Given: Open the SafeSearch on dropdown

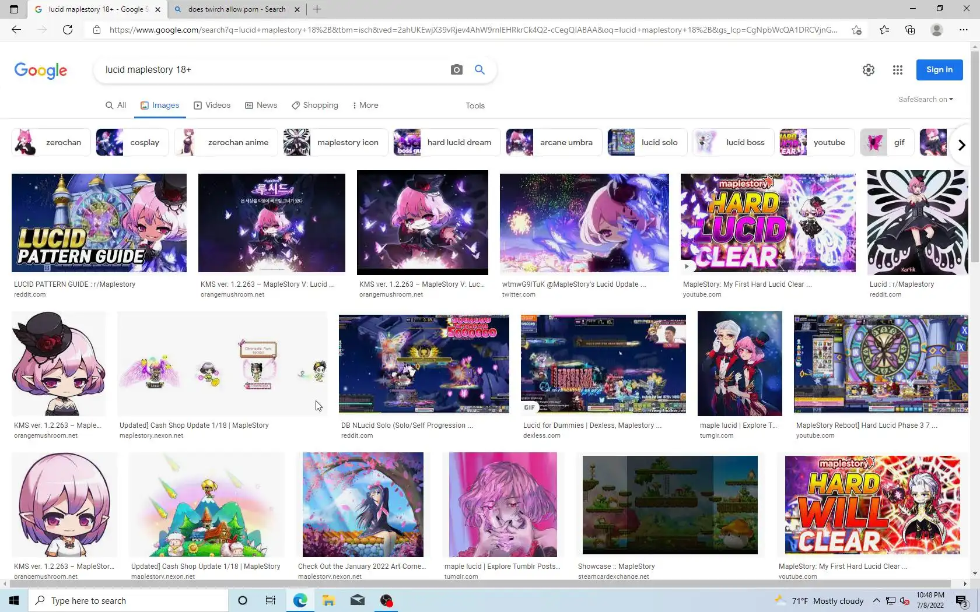Looking at the screenshot, I should (926, 100).
